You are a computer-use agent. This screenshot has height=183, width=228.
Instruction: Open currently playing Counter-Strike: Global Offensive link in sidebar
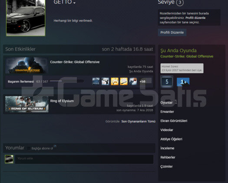tap(187, 56)
